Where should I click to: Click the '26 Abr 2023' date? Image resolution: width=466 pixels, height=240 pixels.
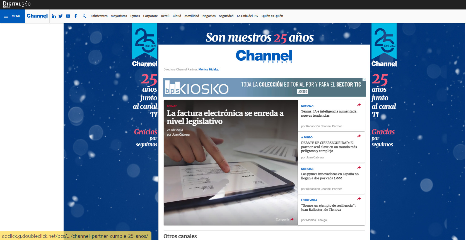(175, 130)
